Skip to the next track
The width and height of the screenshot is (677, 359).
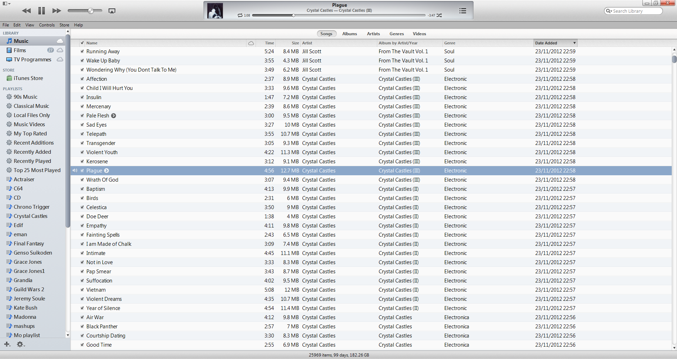point(56,11)
